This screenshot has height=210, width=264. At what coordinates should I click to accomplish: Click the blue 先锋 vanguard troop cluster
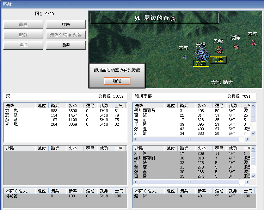(x=201, y=53)
